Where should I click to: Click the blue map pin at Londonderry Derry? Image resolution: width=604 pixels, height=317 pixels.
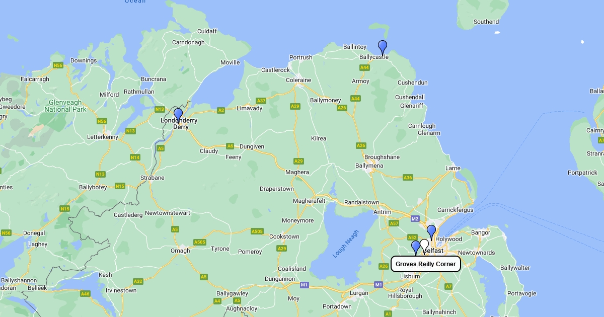tap(178, 115)
